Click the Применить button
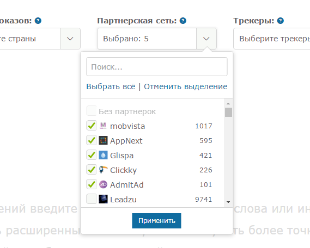 coord(156,221)
